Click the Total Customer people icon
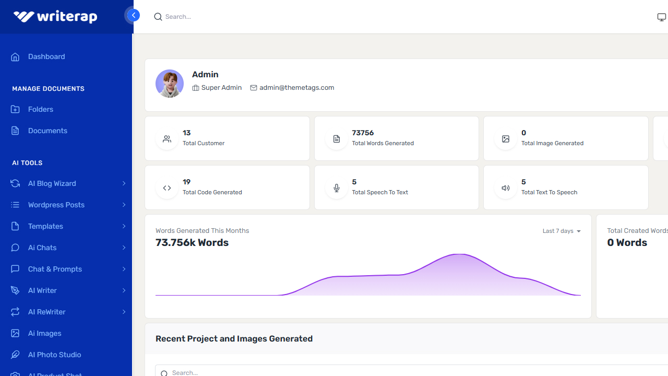 166,138
